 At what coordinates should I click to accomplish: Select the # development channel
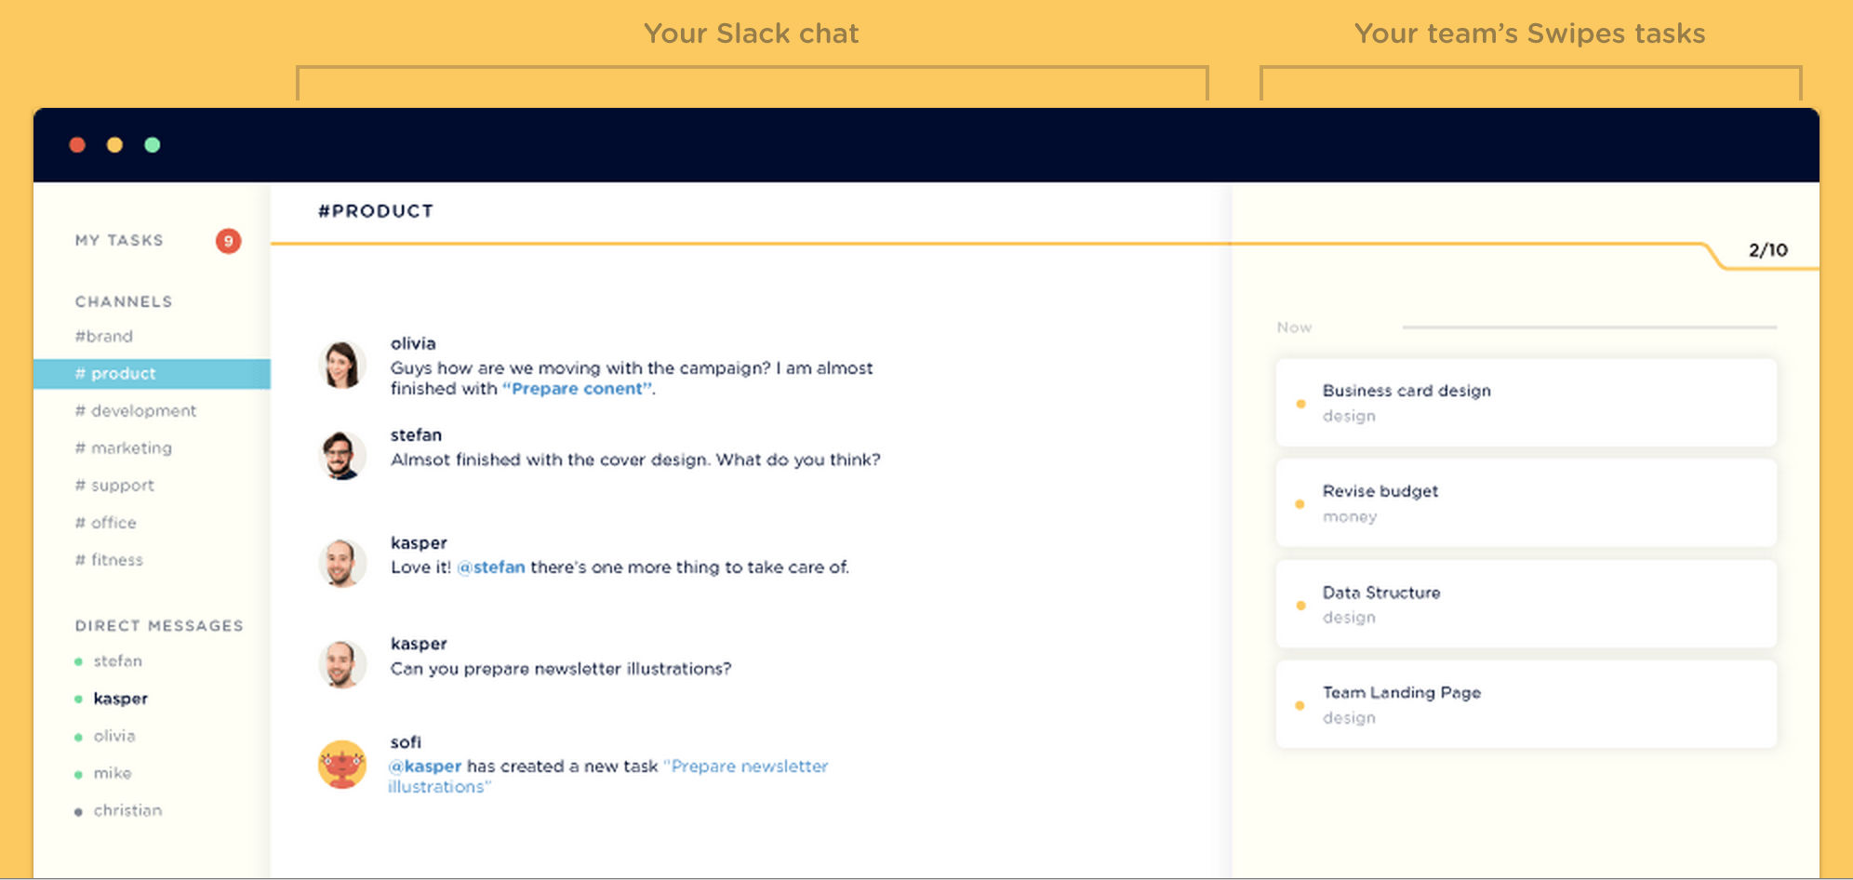coord(136,410)
